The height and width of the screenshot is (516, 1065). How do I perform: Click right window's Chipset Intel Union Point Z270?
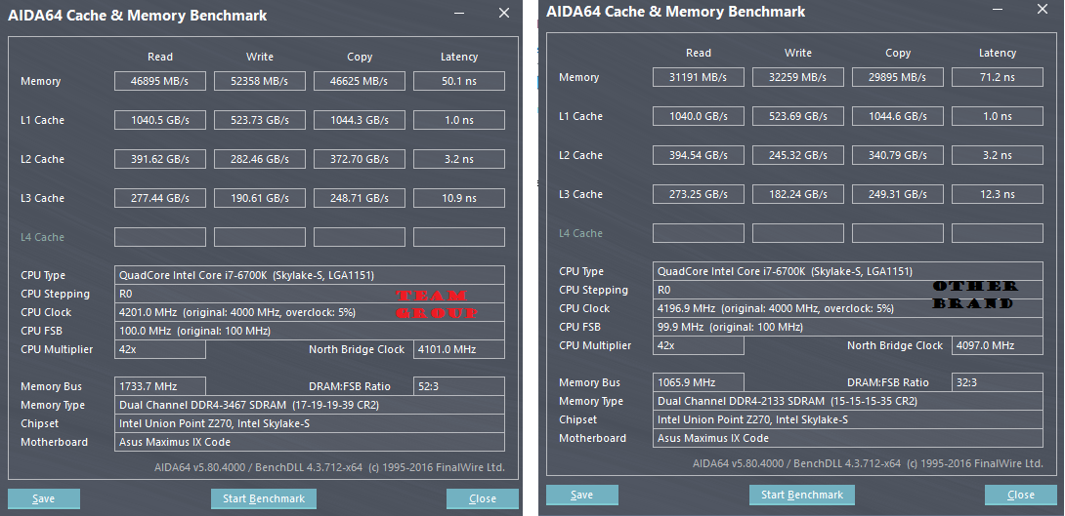[848, 419]
